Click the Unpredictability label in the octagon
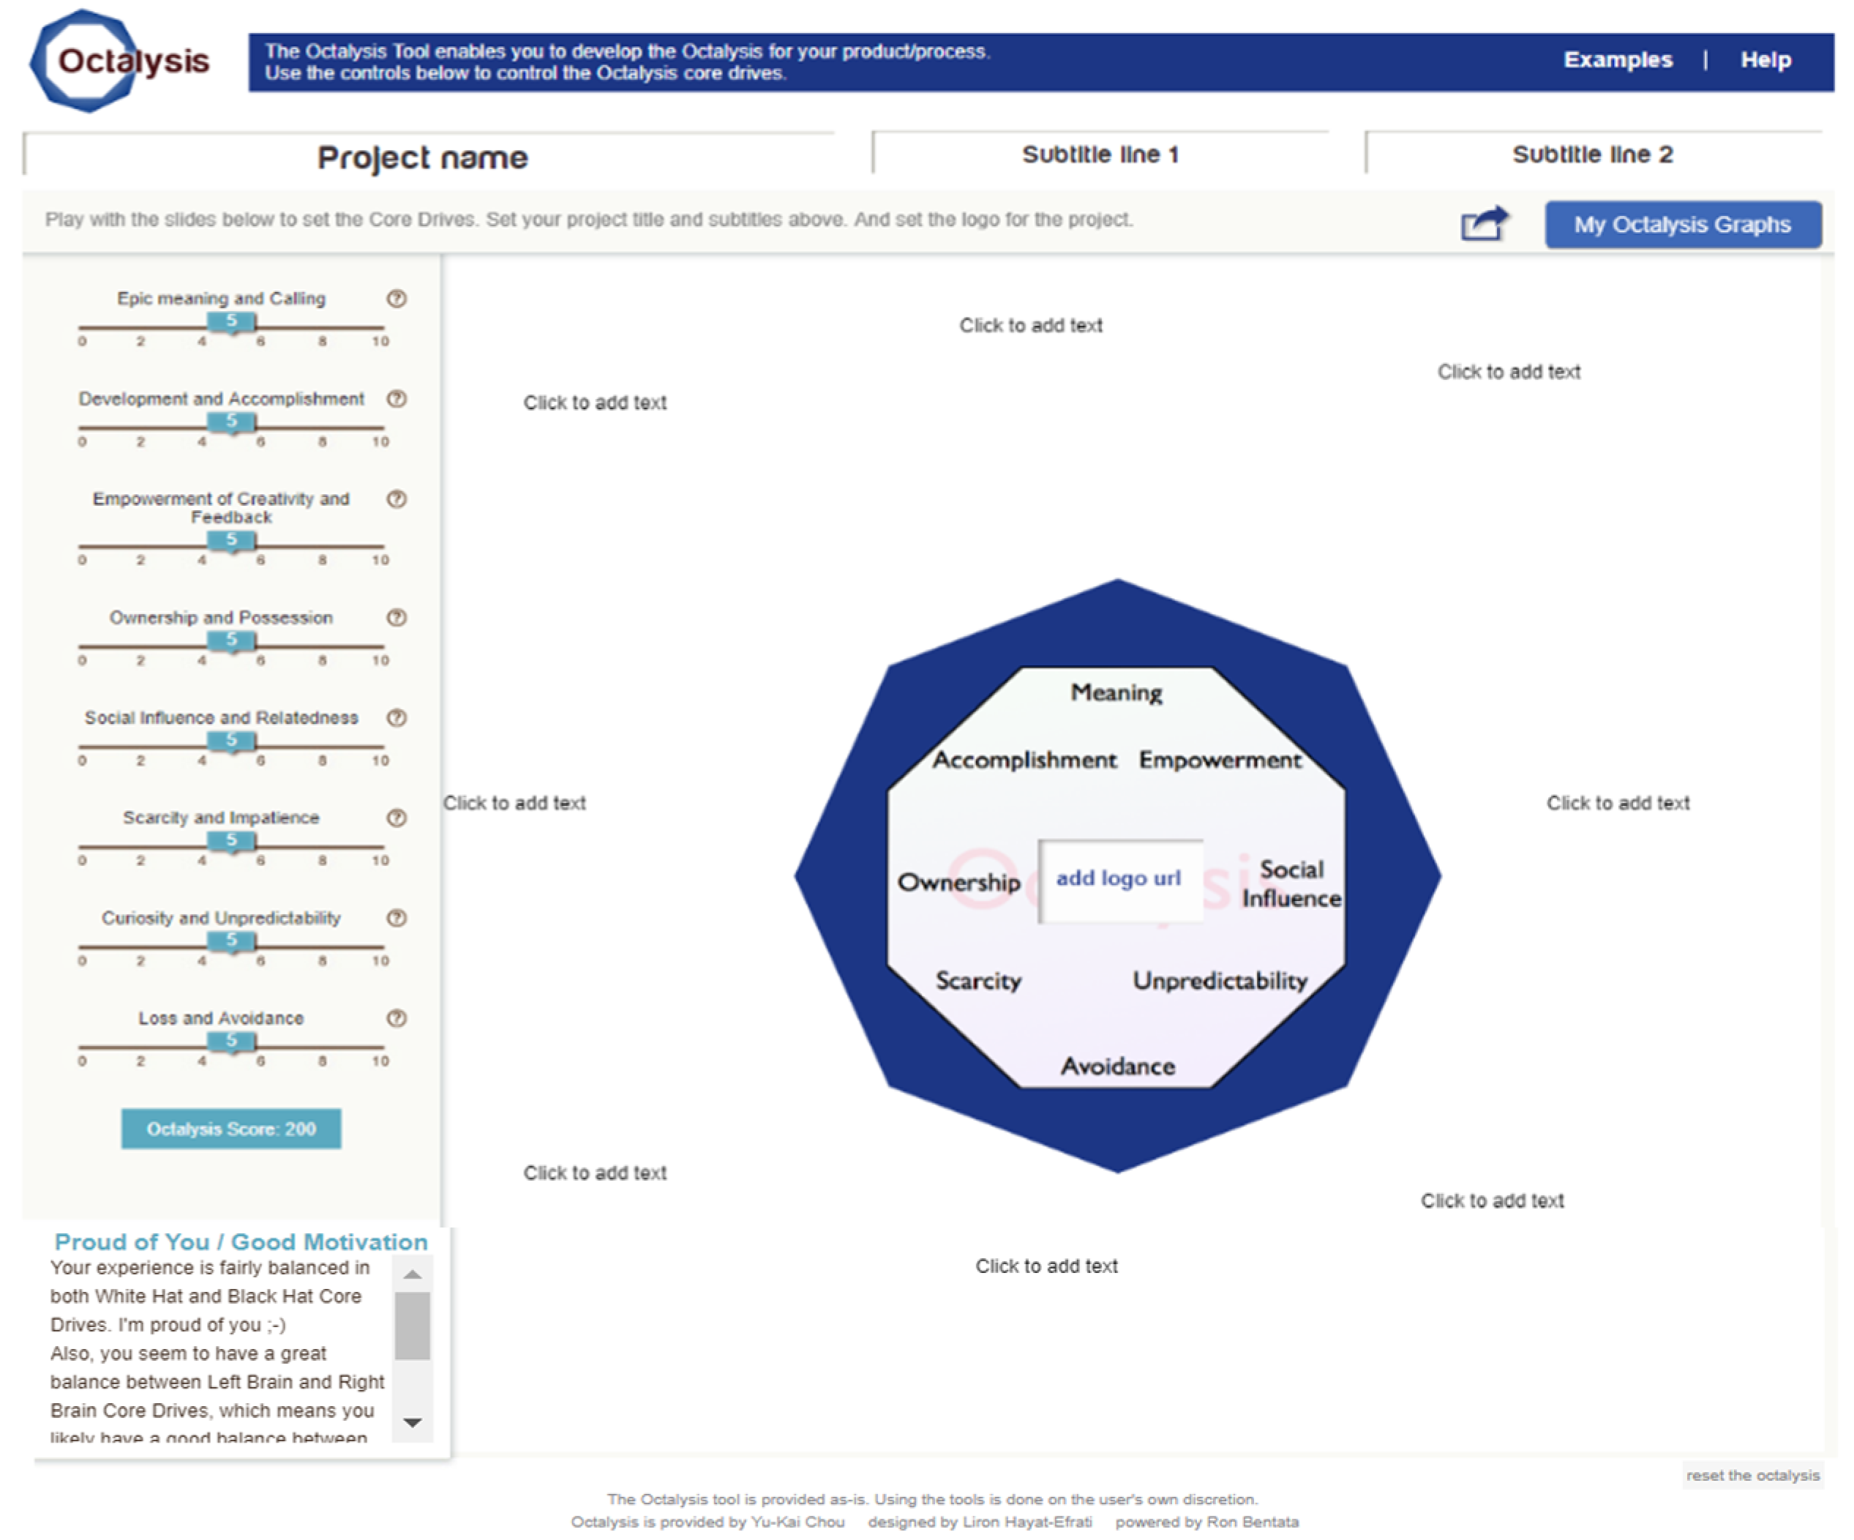Viewport: 1854px width, 1540px height. (1220, 981)
